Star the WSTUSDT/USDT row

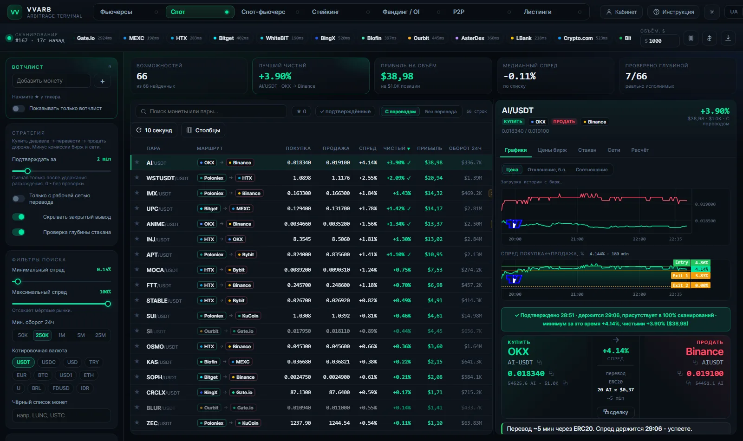[137, 178]
